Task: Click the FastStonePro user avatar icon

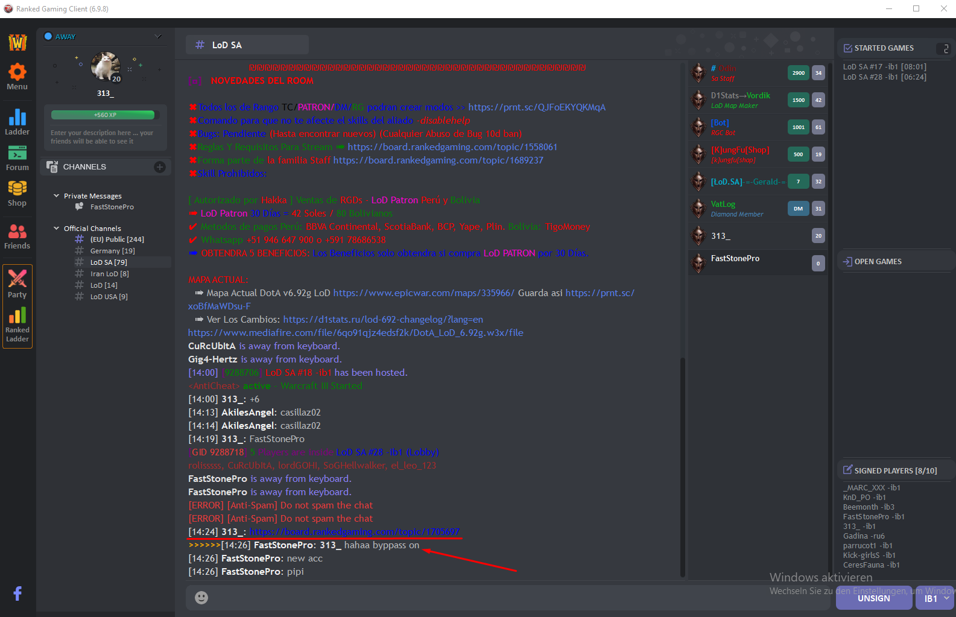Action: click(698, 263)
